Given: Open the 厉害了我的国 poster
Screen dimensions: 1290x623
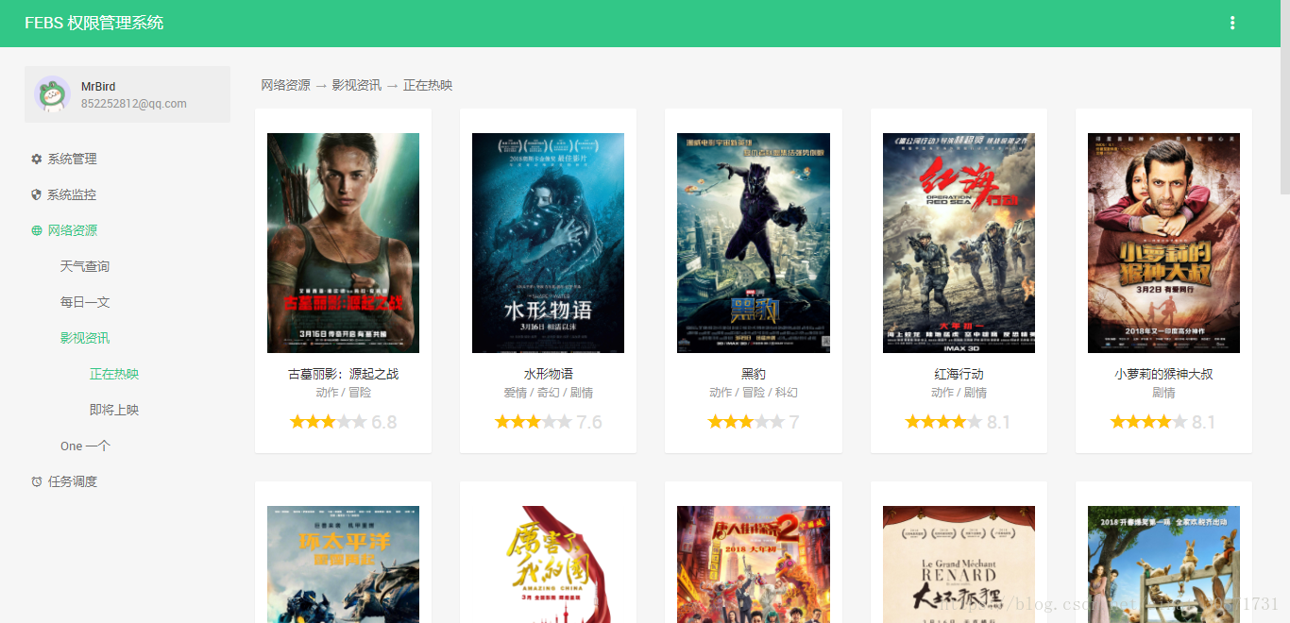Looking at the screenshot, I should pos(548,564).
